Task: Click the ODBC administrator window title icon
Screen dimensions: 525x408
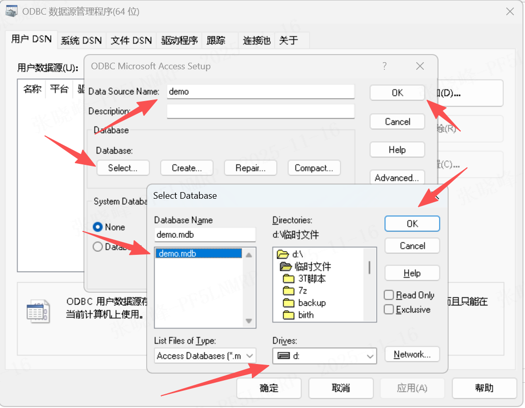Action: click(x=12, y=11)
